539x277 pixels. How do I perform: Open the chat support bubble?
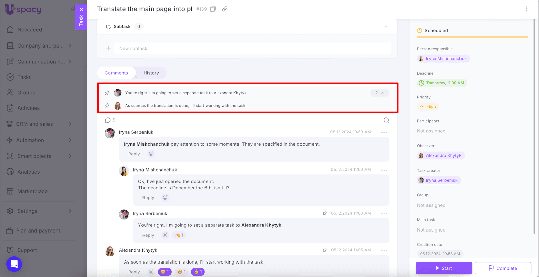click(14, 264)
